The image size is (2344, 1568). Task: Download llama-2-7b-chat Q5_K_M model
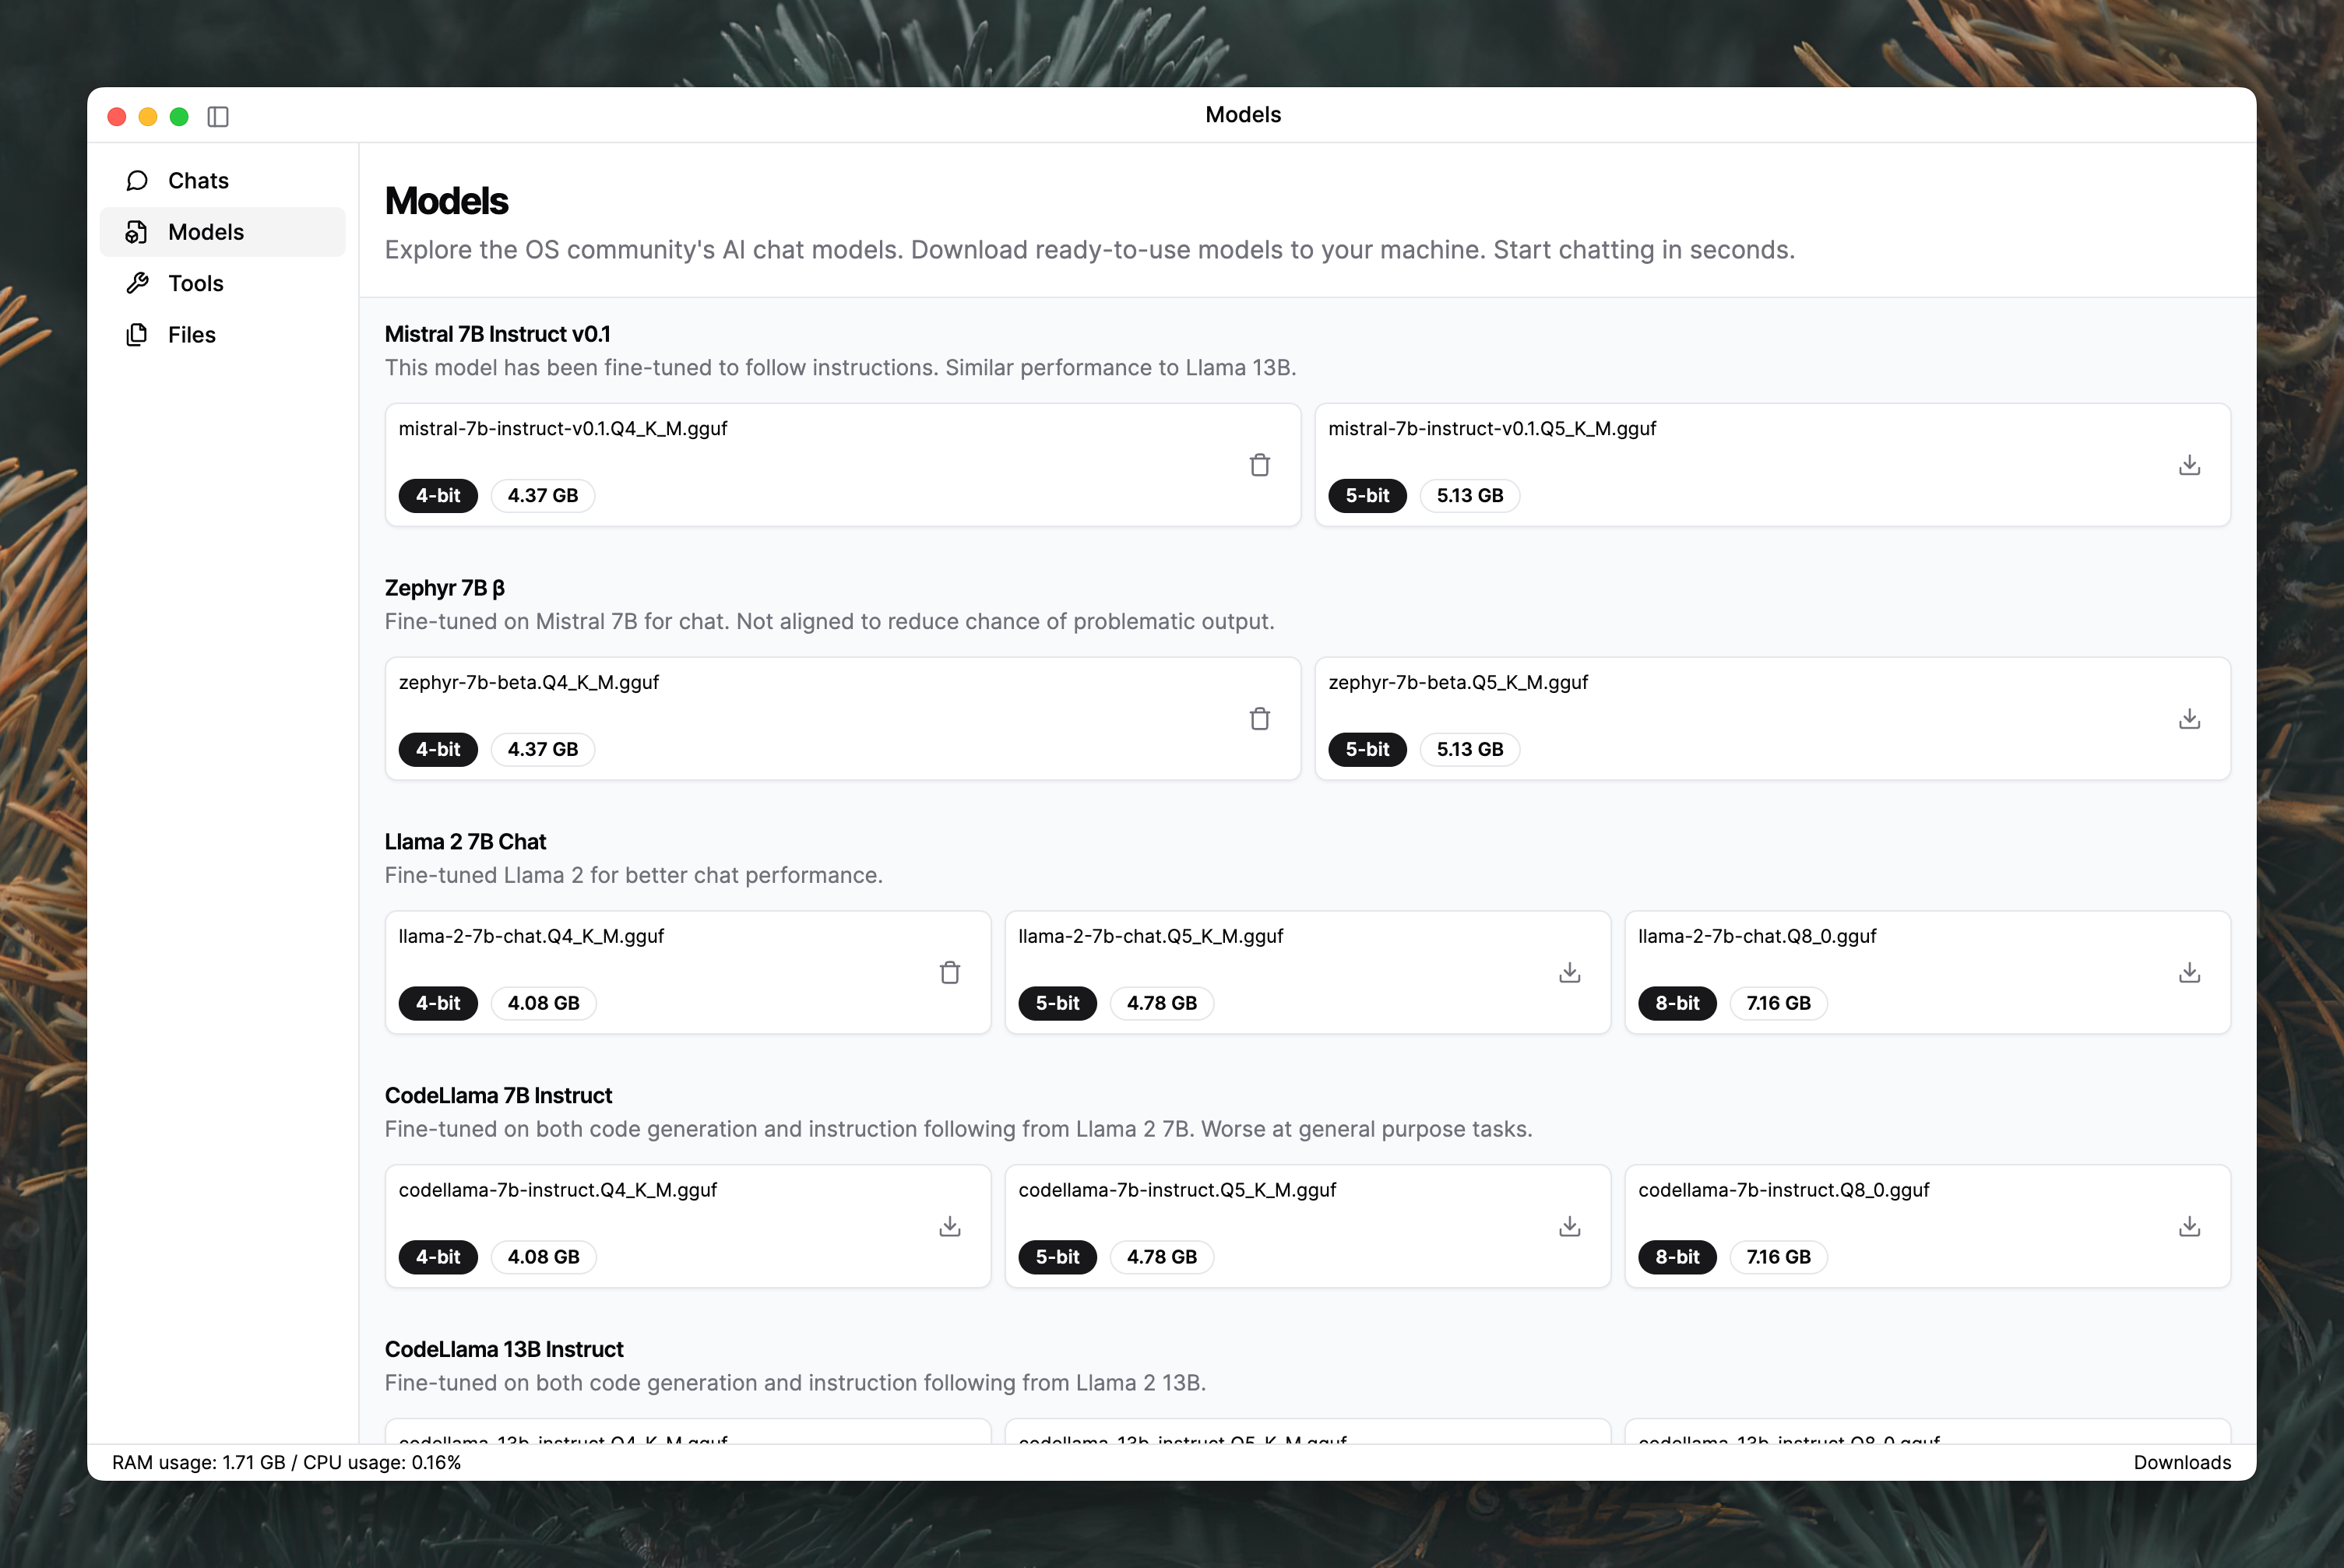[x=1569, y=973]
